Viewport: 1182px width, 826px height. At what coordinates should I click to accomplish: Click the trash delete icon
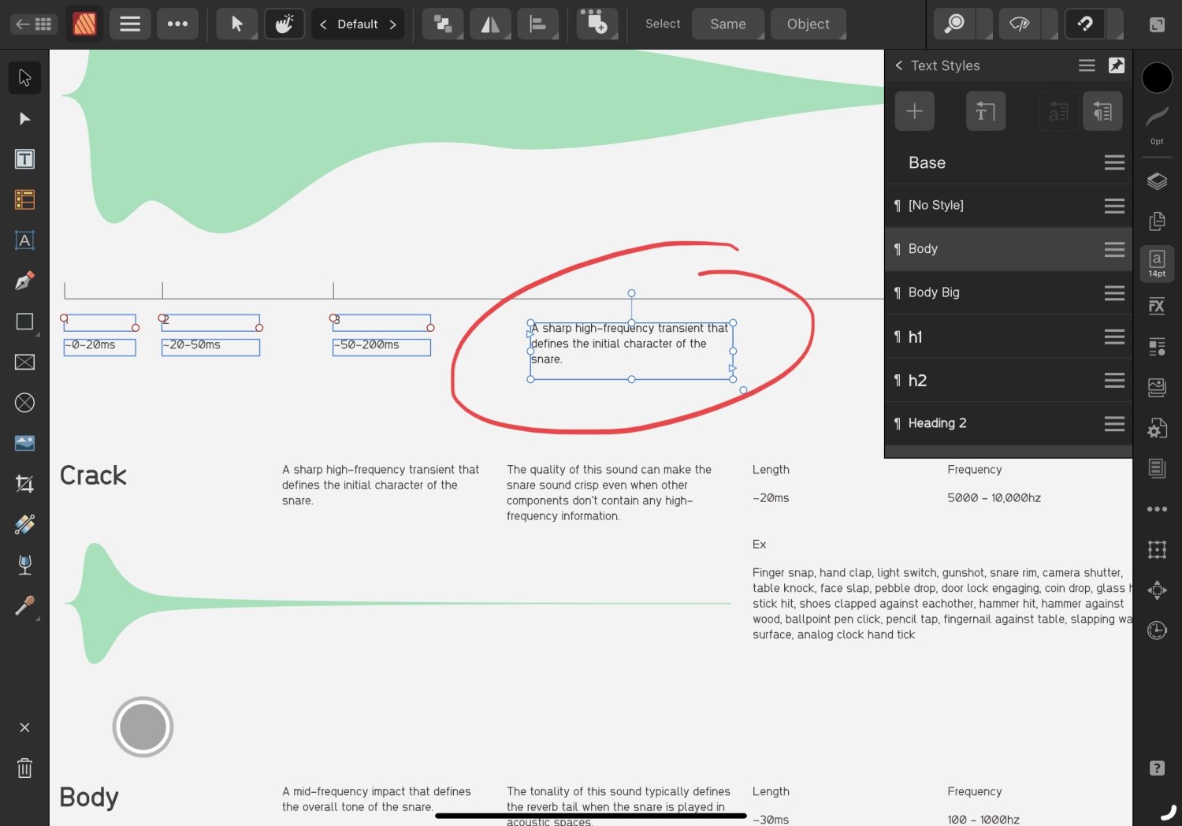tap(24, 768)
